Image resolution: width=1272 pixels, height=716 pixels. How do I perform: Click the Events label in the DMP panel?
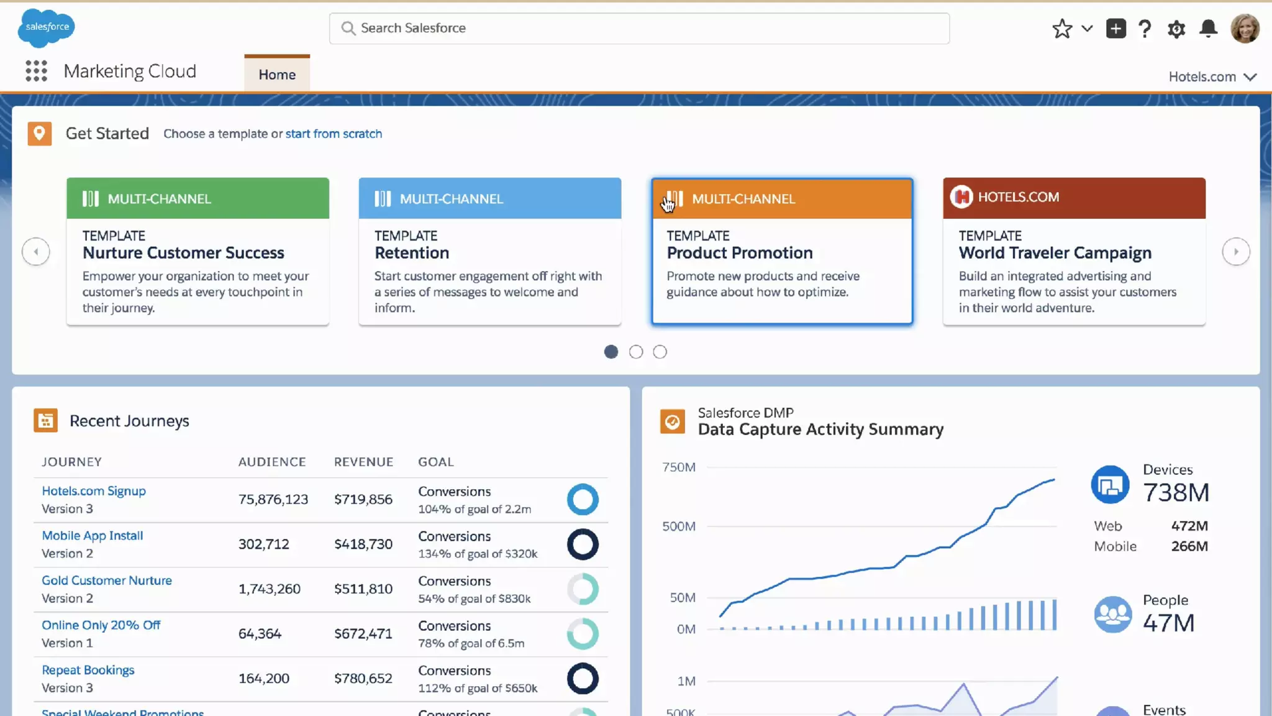coord(1164,710)
